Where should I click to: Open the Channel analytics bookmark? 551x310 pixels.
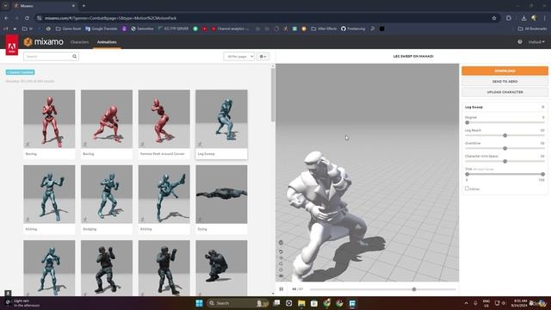tap(230, 28)
